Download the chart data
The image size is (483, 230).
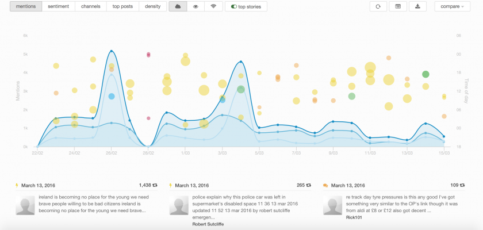click(x=417, y=6)
